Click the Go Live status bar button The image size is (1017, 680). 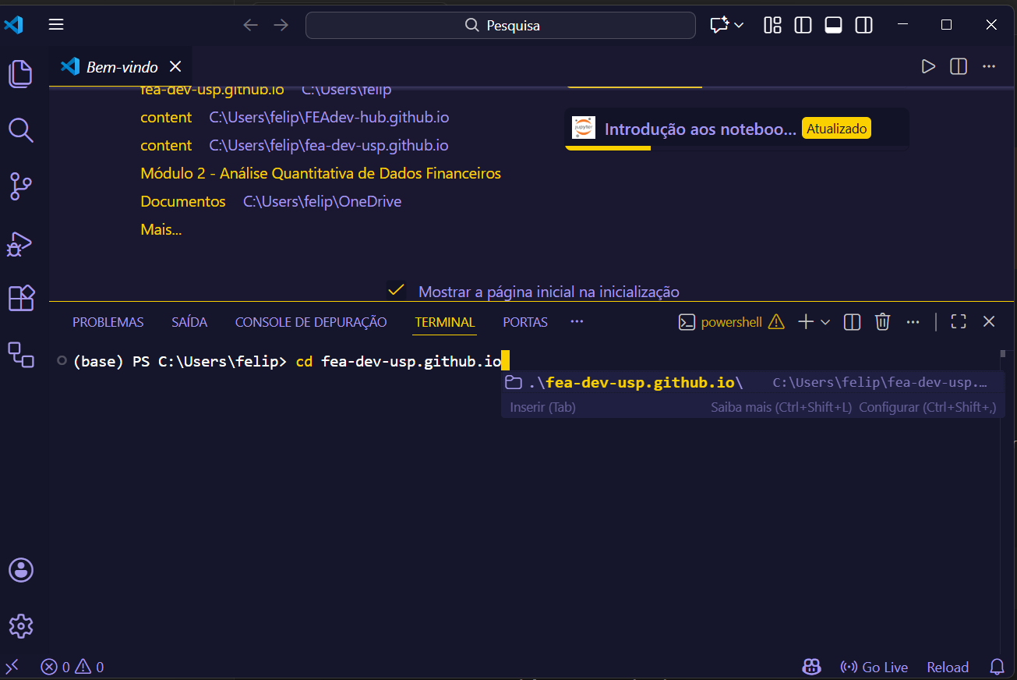pyautogui.click(x=874, y=668)
